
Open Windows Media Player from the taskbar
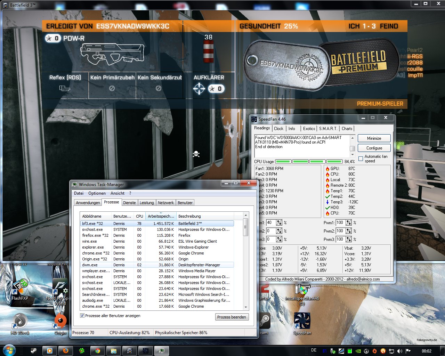(x=49, y=351)
